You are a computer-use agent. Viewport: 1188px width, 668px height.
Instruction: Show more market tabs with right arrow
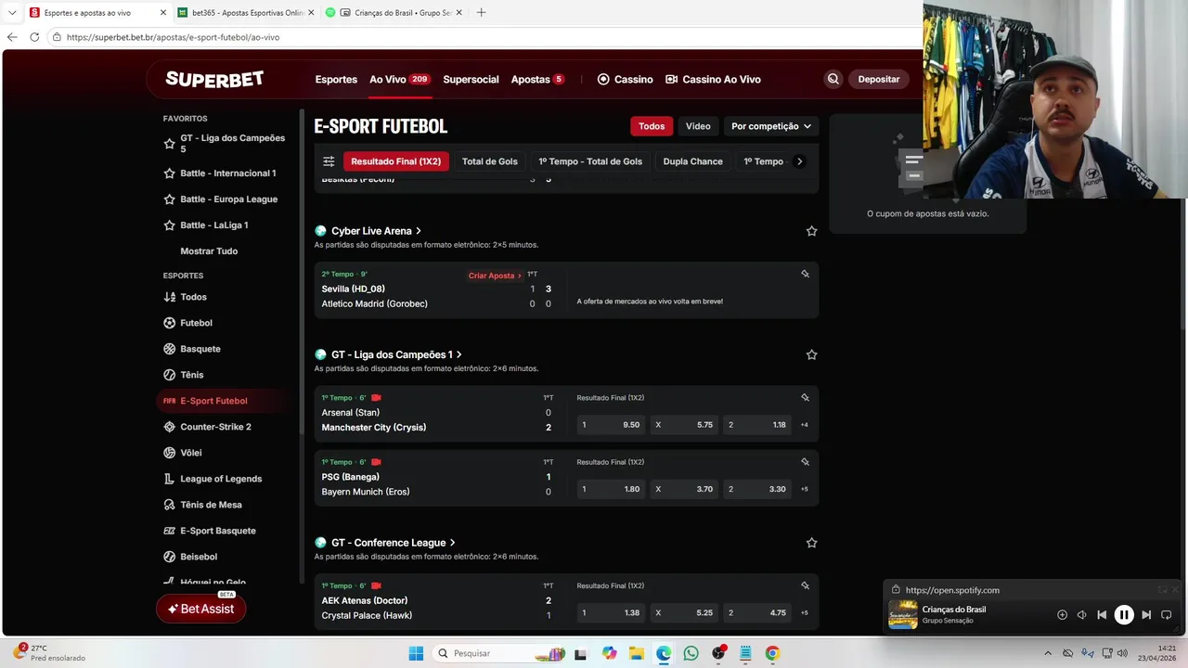[800, 161]
